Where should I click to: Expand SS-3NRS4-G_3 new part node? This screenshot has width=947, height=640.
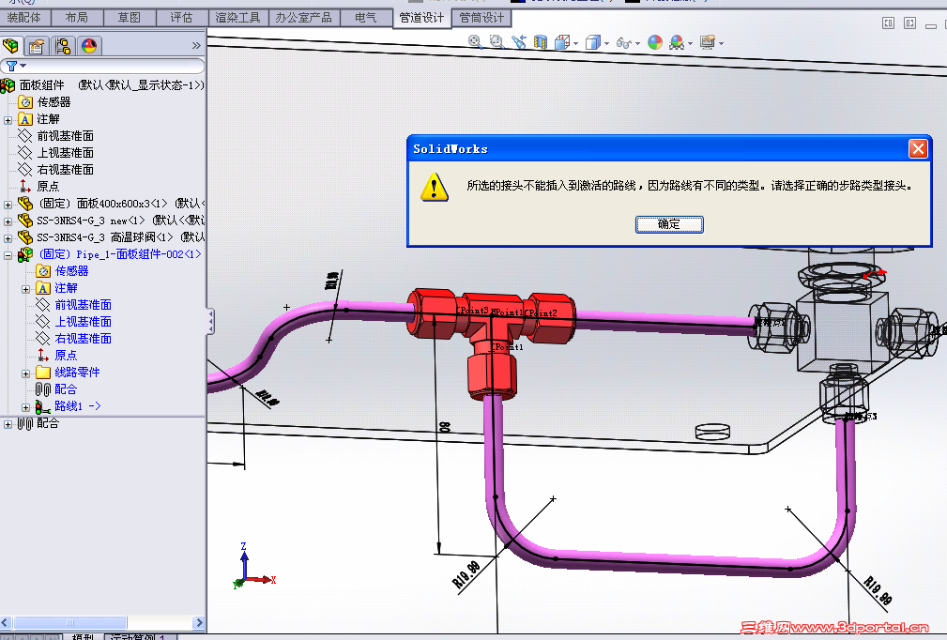8,221
